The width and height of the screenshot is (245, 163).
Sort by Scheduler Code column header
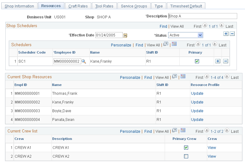(x=32, y=52)
